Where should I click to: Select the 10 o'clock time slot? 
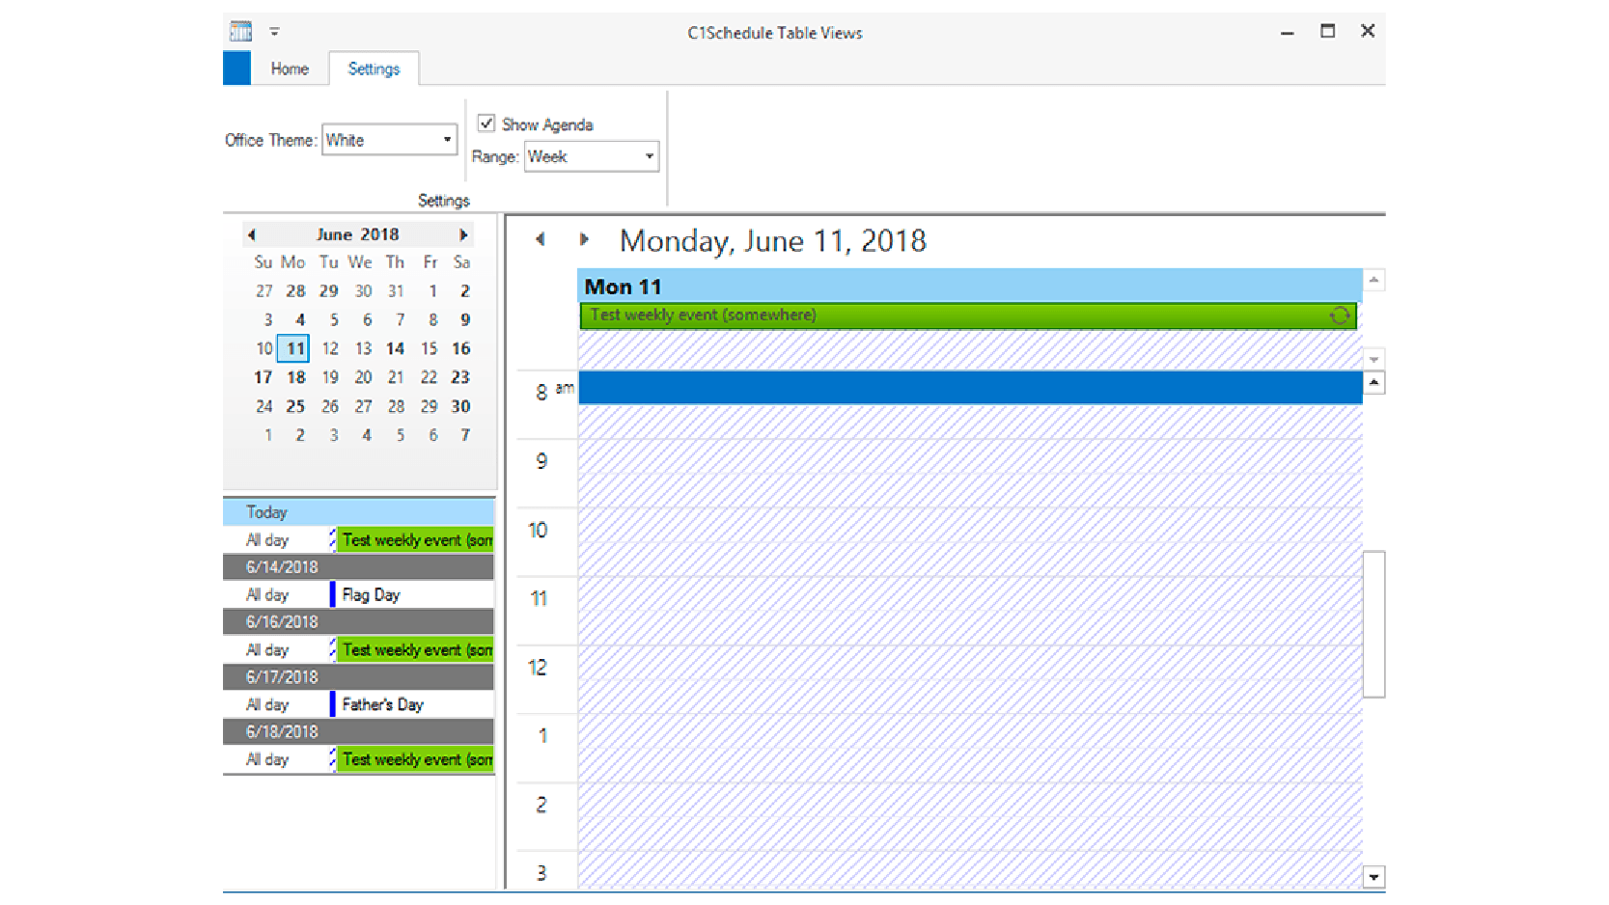(970, 526)
